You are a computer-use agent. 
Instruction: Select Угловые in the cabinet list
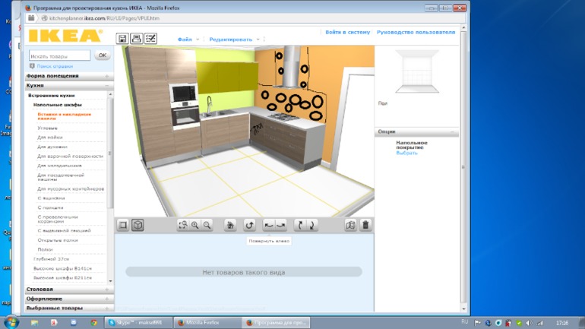click(47, 128)
